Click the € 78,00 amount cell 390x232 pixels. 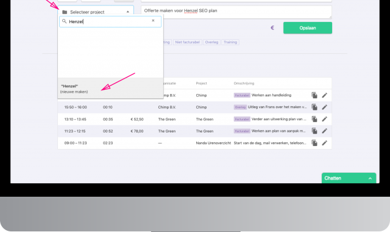pyautogui.click(x=137, y=131)
